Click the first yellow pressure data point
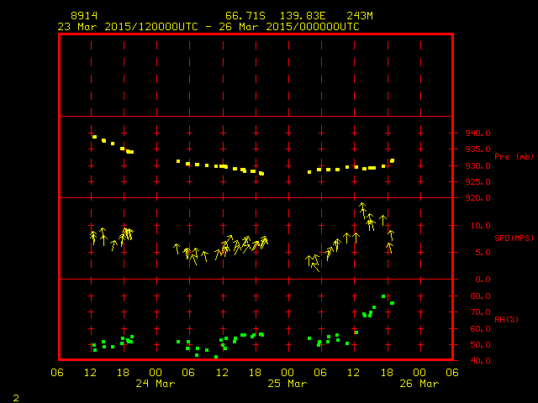This screenshot has width=538, height=403. (94, 137)
